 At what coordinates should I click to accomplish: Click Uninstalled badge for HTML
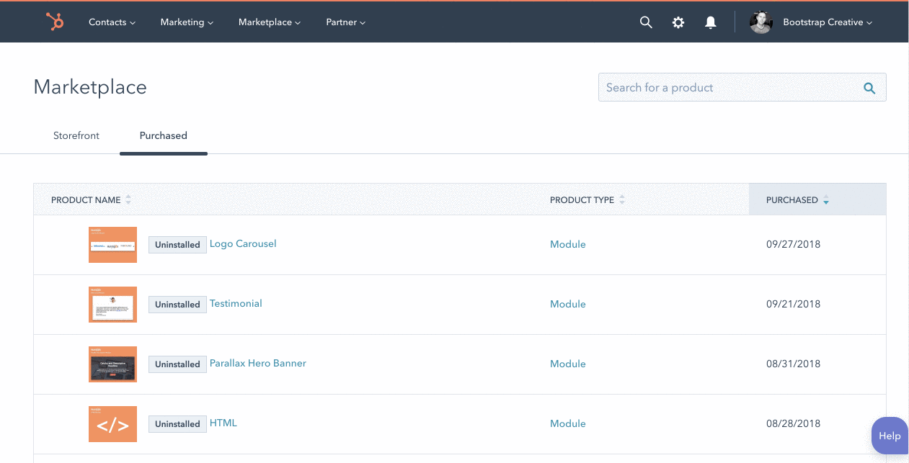[177, 424]
